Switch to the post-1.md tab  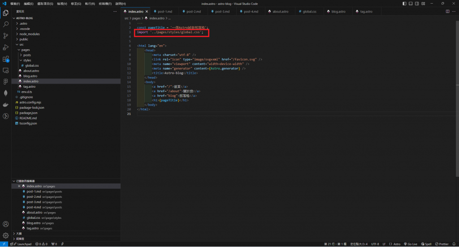click(165, 11)
